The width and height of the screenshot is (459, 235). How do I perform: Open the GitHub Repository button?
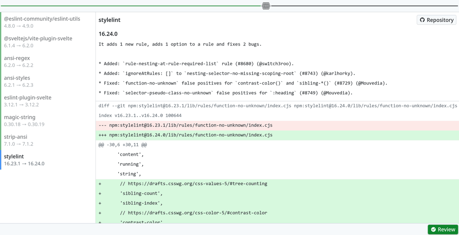point(436,20)
